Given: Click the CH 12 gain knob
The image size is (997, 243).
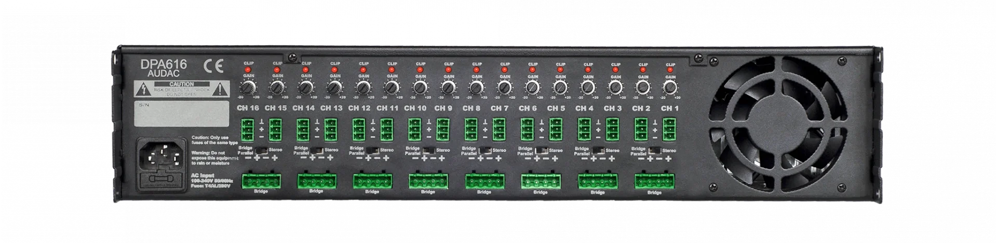Looking at the screenshot, I should click(x=362, y=87).
